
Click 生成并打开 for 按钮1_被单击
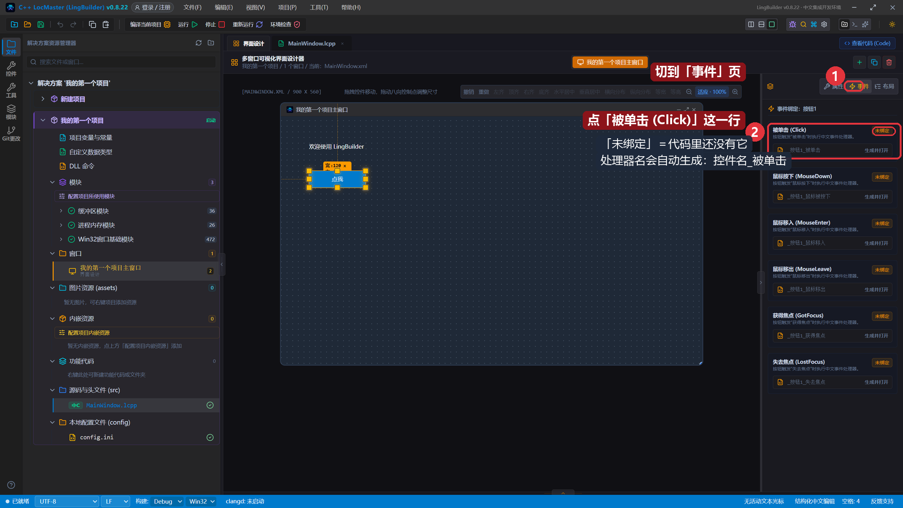pos(876,151)
